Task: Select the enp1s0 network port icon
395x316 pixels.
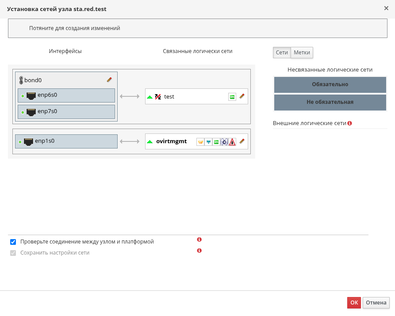Action: [x=28, y=141]
